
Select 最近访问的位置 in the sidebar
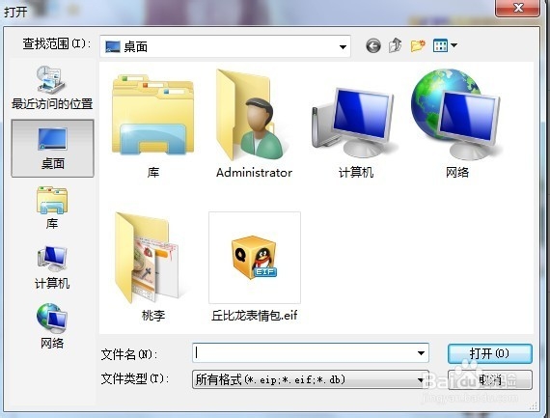click(x=52, y=88)
